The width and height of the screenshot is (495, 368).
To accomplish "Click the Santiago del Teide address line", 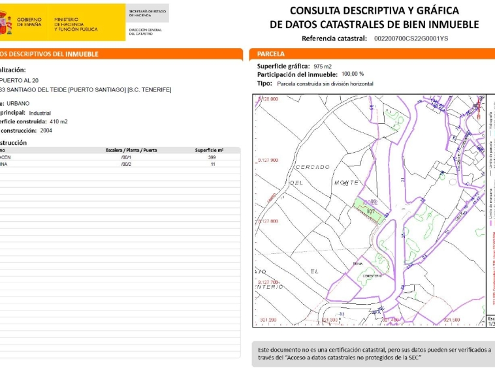I will tap(85, 89).
